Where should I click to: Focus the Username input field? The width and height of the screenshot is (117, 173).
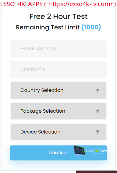(58, 70)
